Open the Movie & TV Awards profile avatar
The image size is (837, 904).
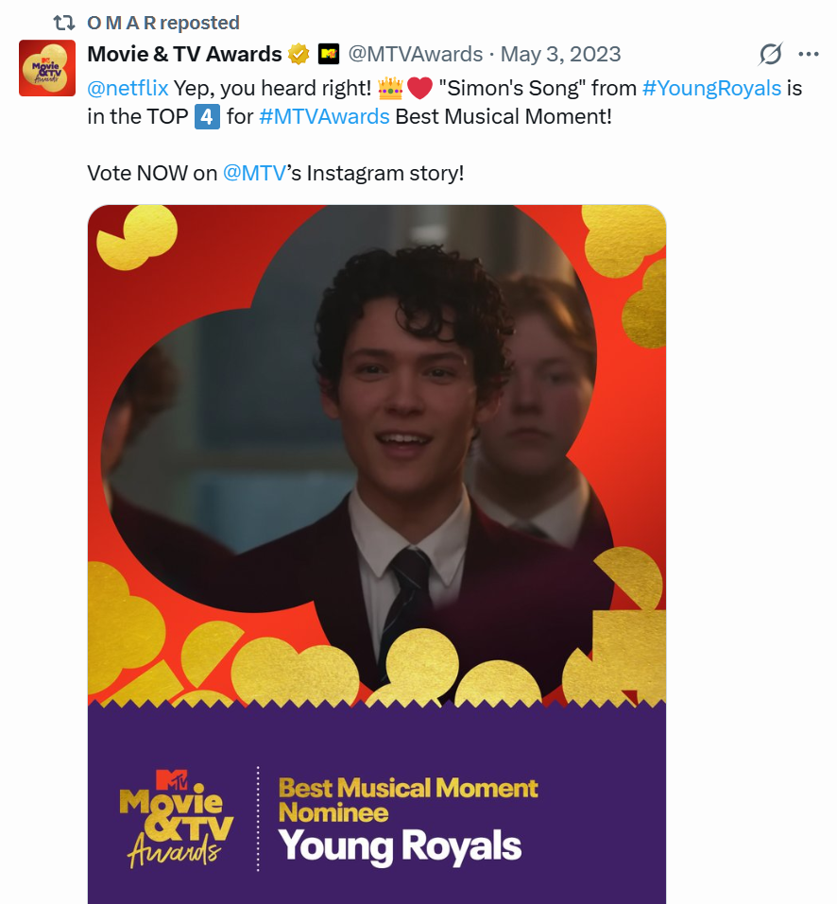coord(47,68)
